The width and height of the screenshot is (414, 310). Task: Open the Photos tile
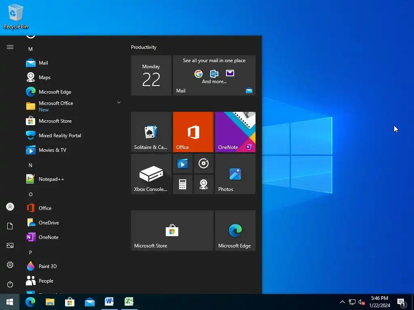tap(235, 174)
